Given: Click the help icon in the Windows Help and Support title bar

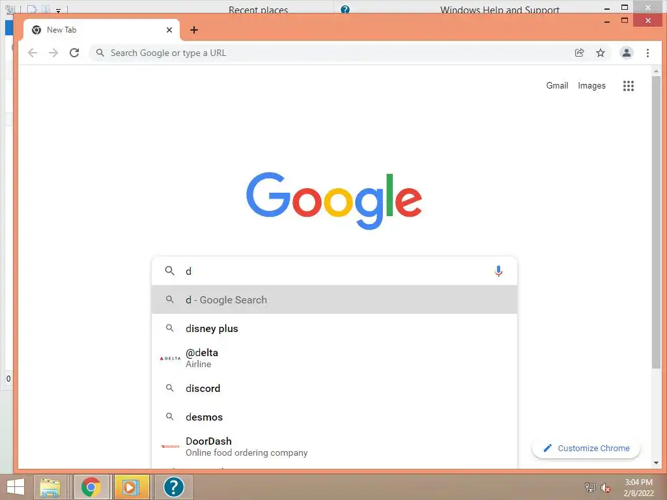Looking at the screenshot, I should 345,9.
